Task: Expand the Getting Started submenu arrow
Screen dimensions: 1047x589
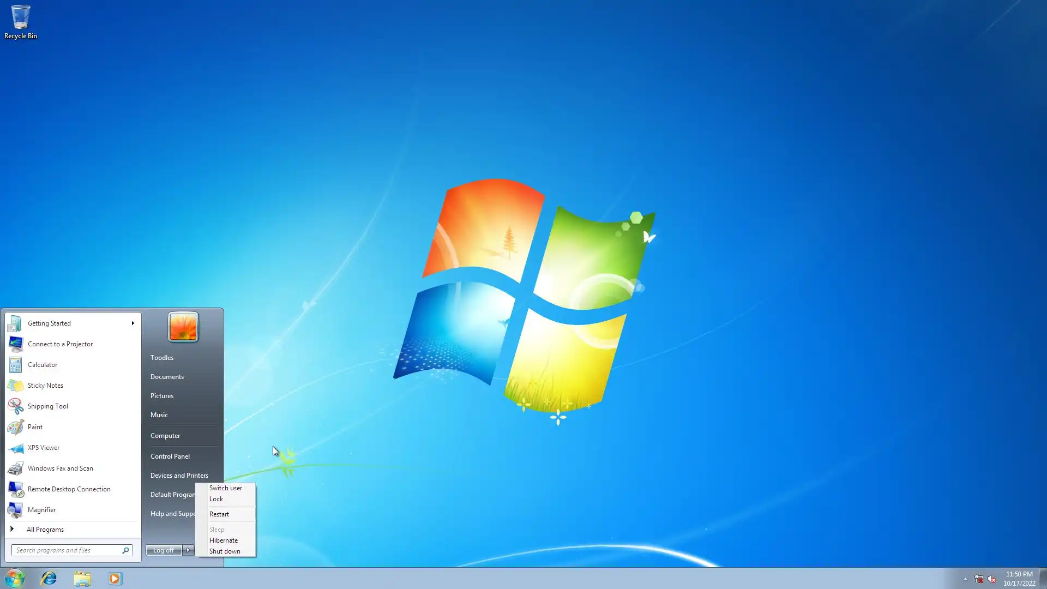Action: pyautogui.click(x=133, y=323)
